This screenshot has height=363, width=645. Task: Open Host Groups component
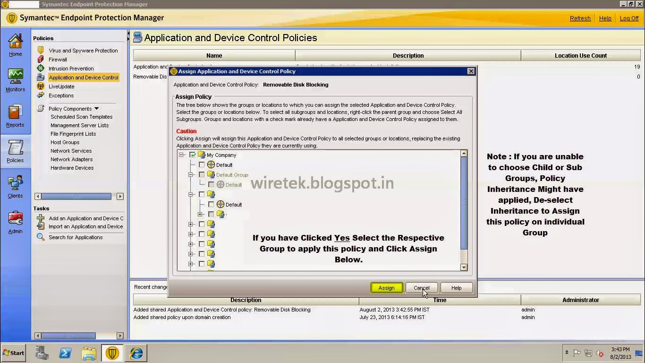coord(65,142)
